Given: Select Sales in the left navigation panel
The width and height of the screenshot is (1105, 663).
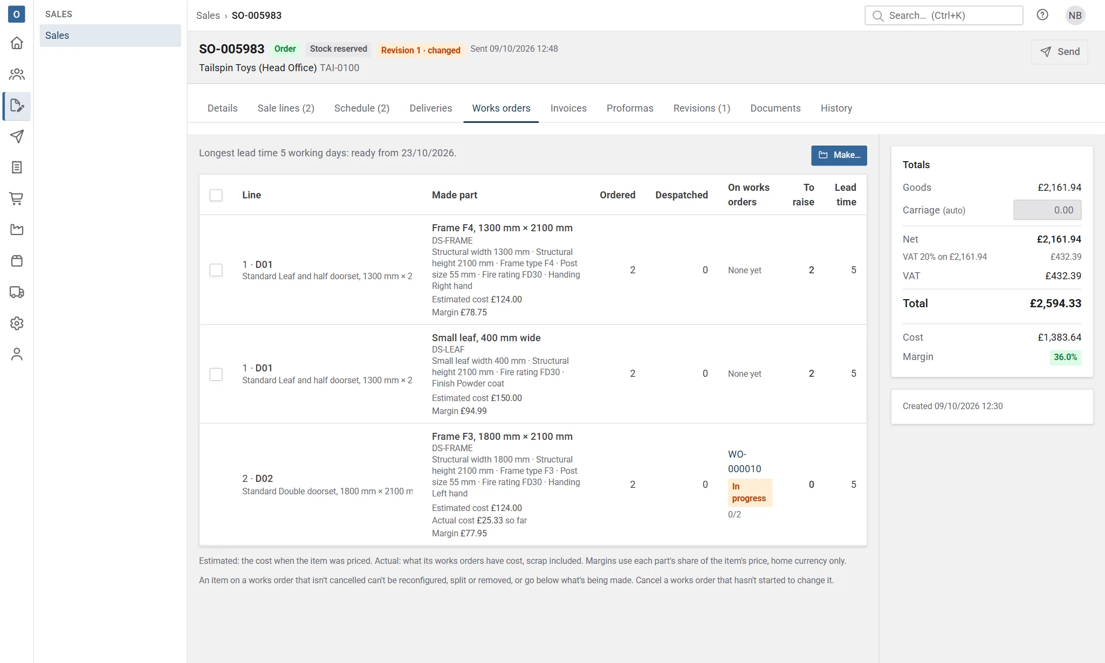Looking at the screenshot, I should 110,36.
